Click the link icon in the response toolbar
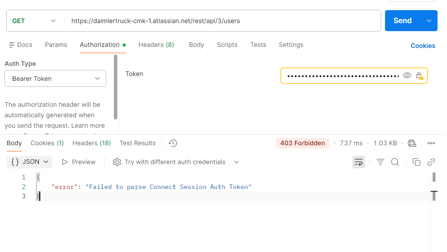Viewport: 447px width, 252px height. 431,162
